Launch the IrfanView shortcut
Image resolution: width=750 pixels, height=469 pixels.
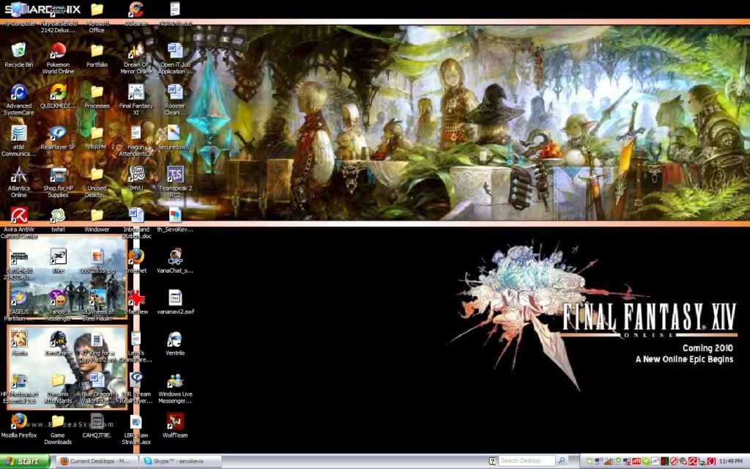tap(135, 298)
